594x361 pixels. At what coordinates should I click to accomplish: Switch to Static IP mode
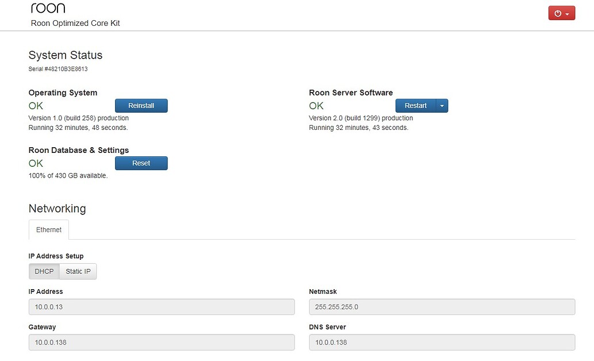coord(78,271)
